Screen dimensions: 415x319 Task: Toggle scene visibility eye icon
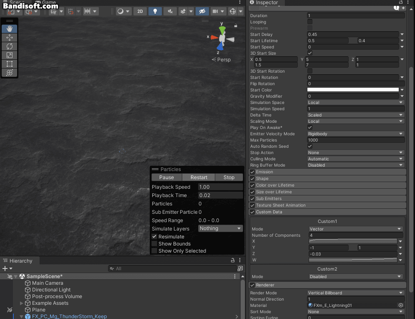pos(202,11)
